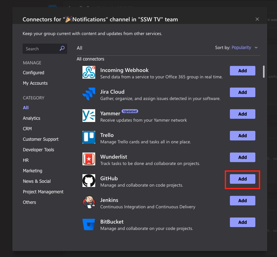
Task: Go to My Accounts
Action: (35, 83)
